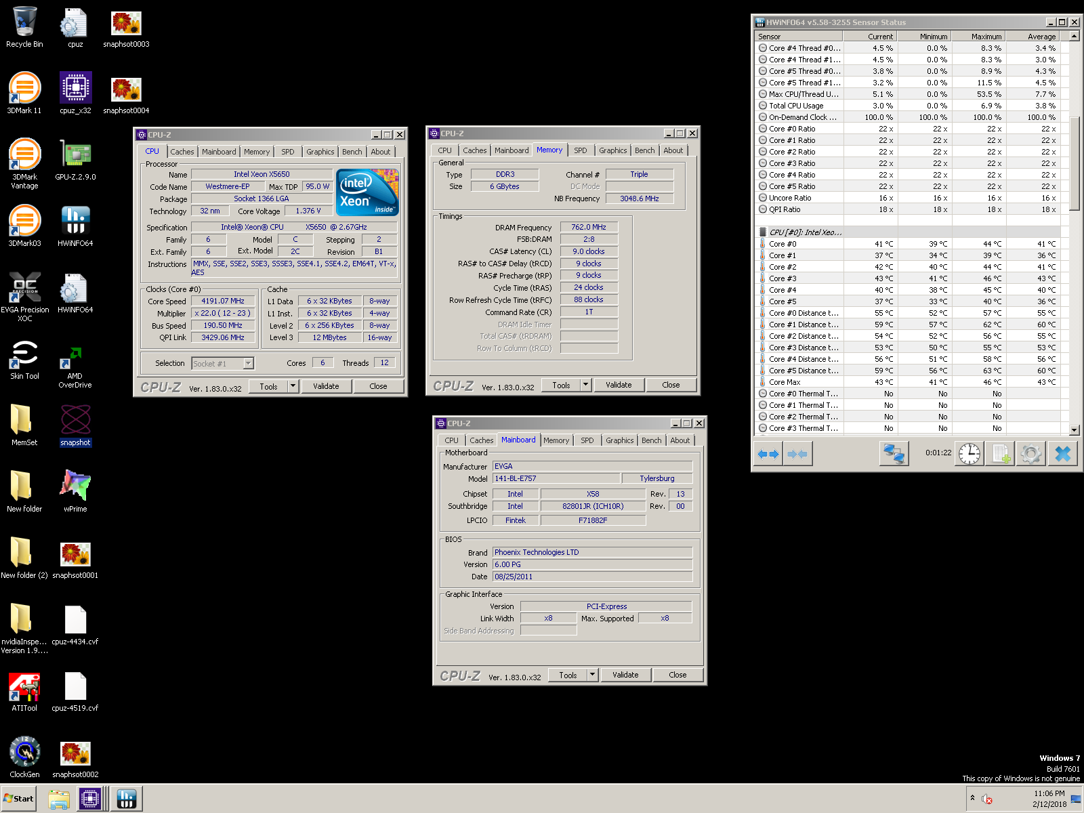Open Tools dropdown arrow in Memory window
Screen dimensions: 1084x813
[x=585, y=385]
